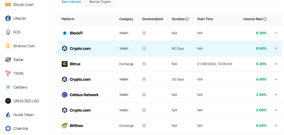Viewport: 284px width, 135px height.
Task: Click the Chainlink hexagon icon
Action: (8, 128)
